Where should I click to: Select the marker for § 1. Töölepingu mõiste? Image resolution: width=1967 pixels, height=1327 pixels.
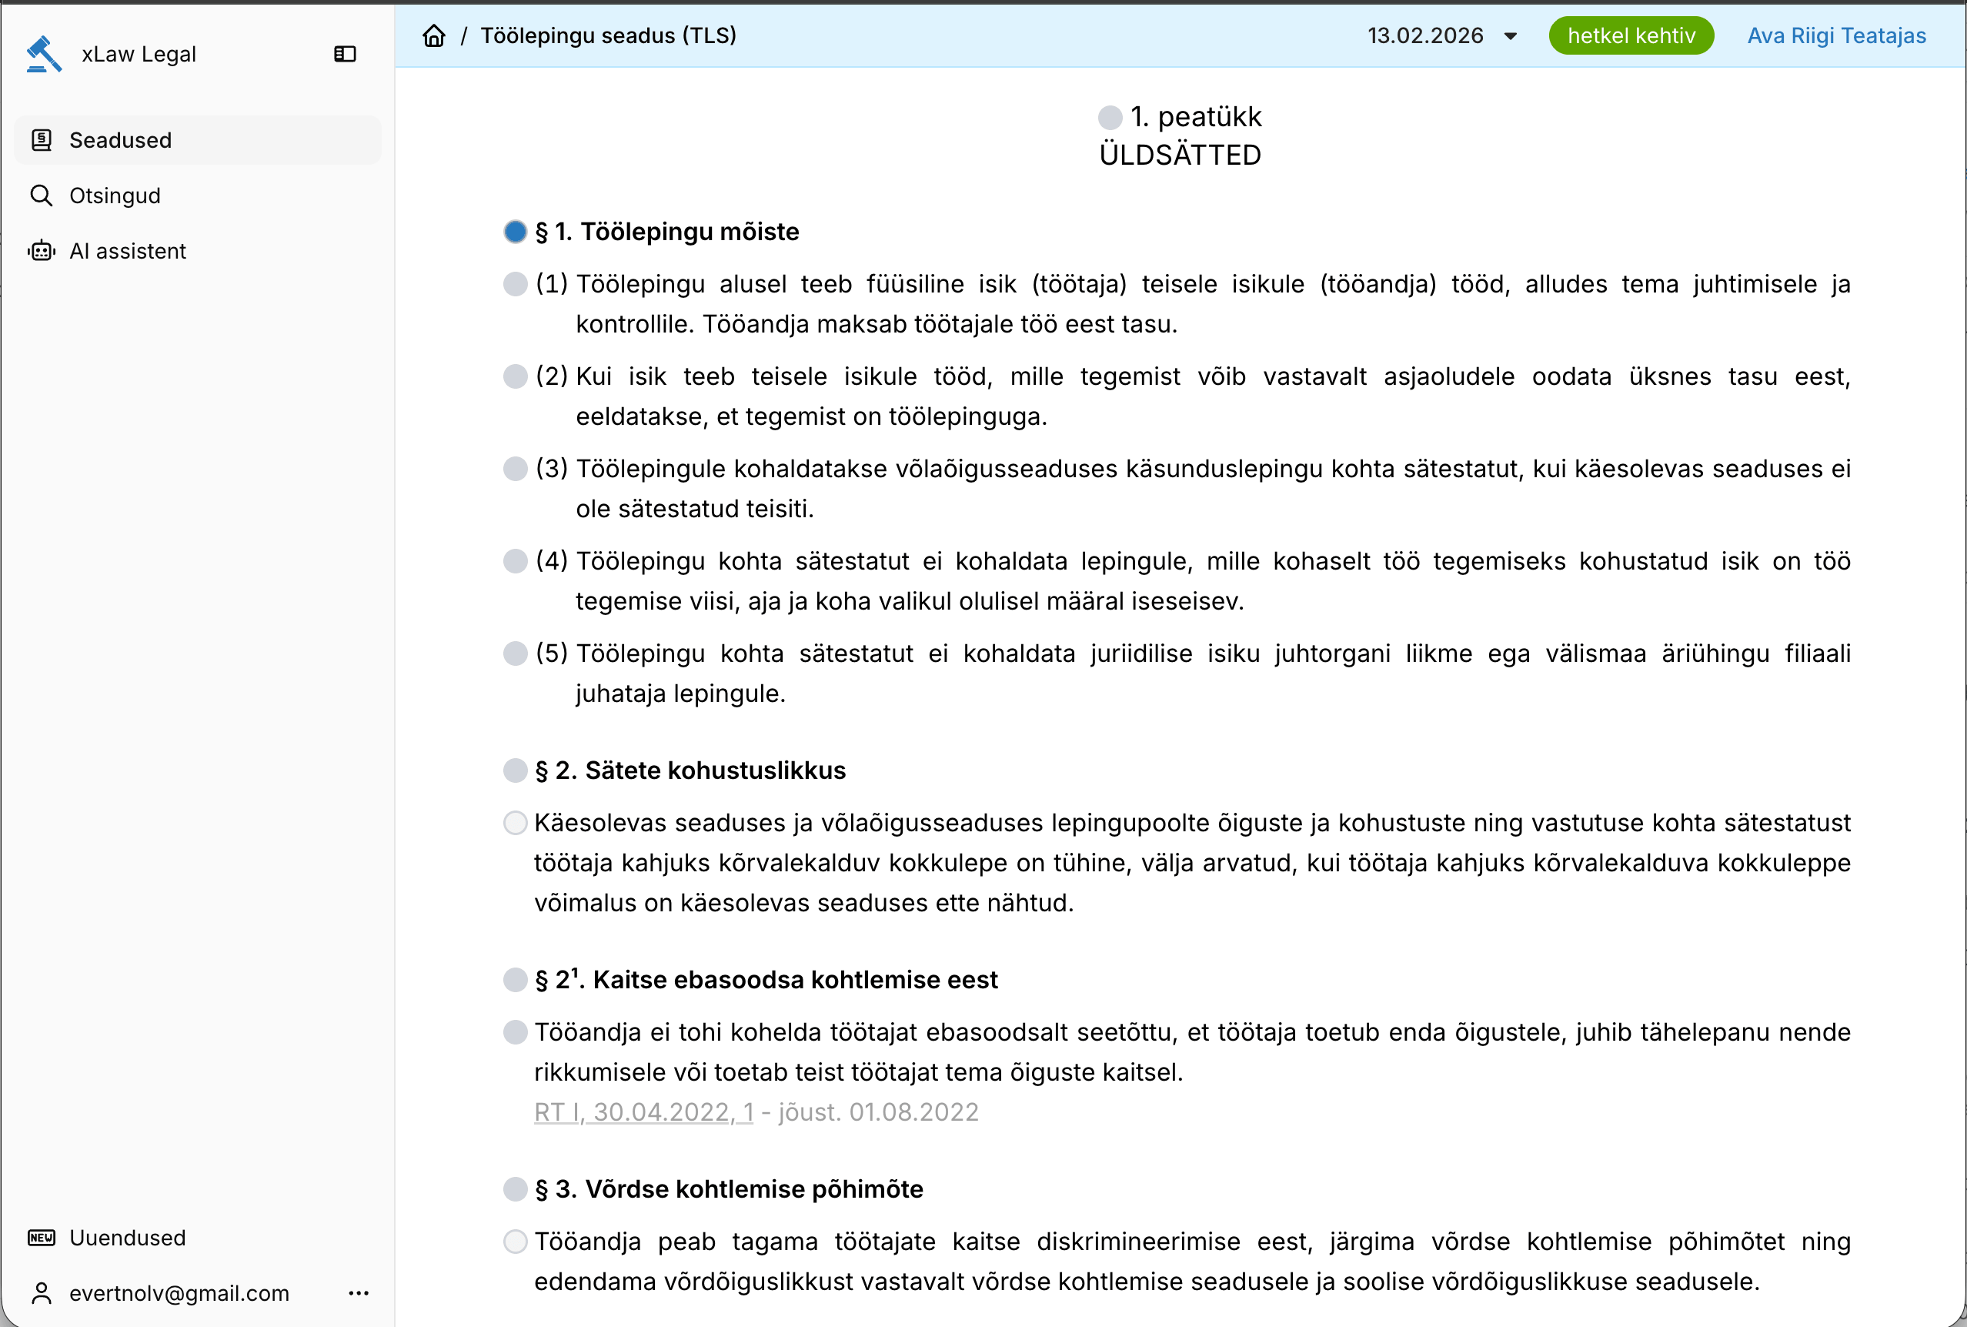point(516,232)
